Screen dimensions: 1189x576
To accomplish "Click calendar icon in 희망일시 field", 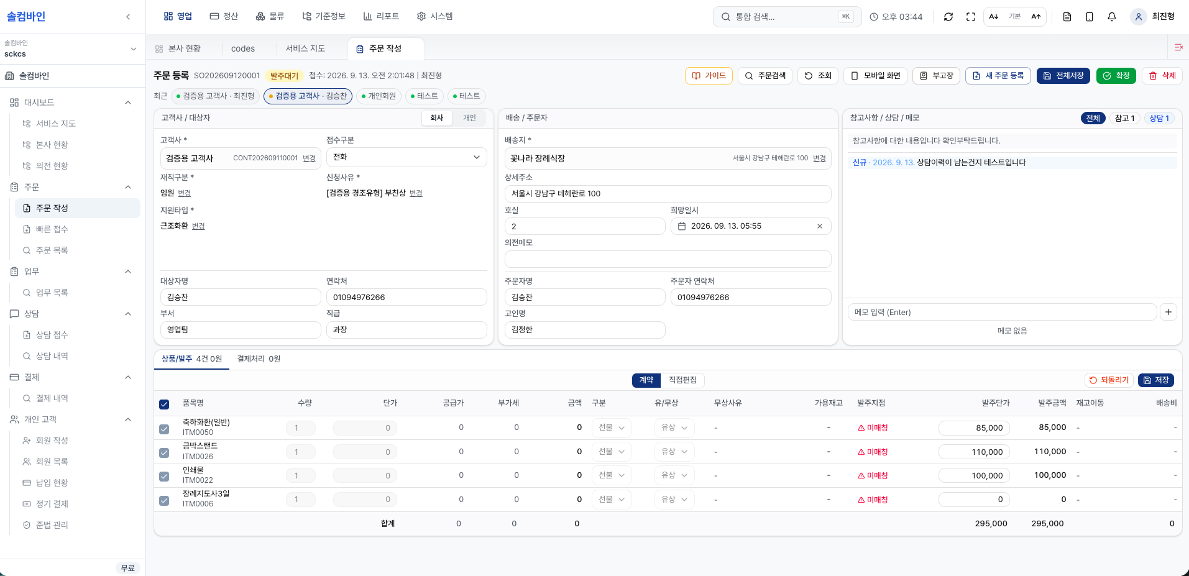I will [x=682, y=226].
